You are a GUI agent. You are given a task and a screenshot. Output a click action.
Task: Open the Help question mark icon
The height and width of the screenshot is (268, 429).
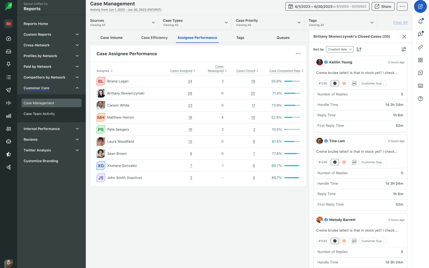click(420, 99)
